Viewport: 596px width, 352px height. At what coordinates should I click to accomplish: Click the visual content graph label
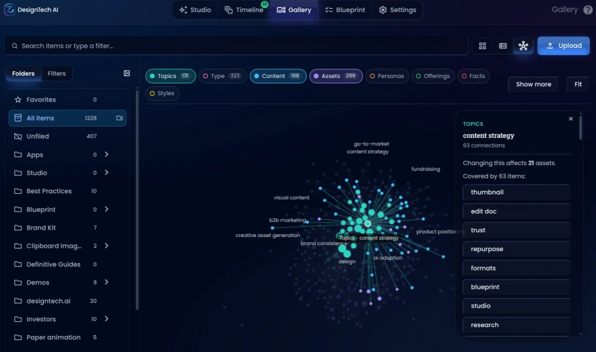point(292,197)
